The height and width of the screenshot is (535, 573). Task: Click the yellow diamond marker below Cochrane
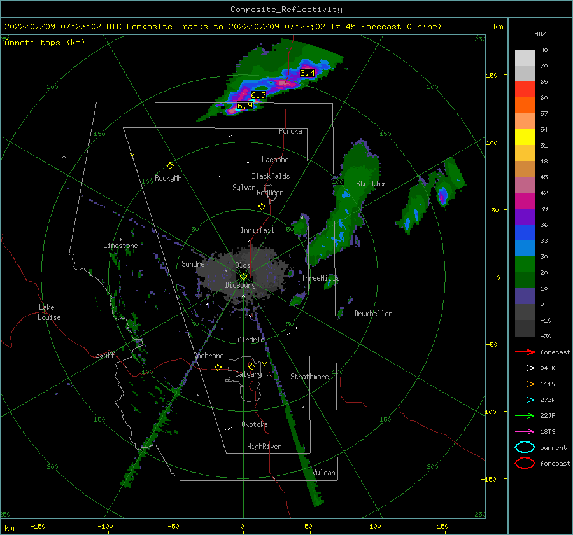(218, 367)
